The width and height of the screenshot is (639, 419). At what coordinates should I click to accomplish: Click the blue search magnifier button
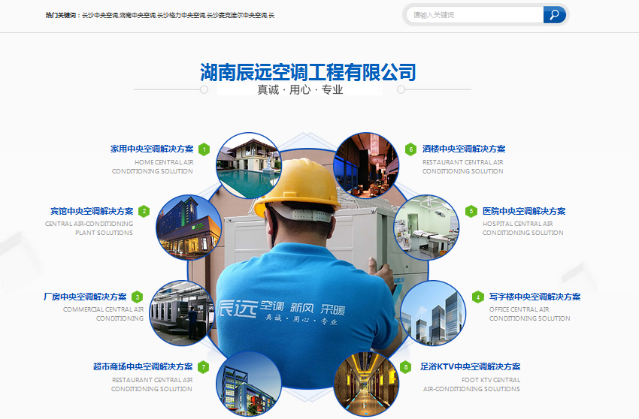pos(554,15)
